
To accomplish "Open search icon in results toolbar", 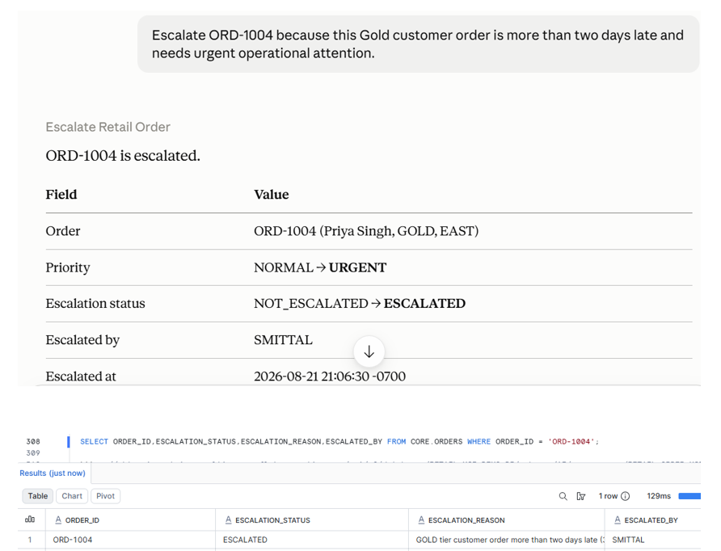I will 563,496.
